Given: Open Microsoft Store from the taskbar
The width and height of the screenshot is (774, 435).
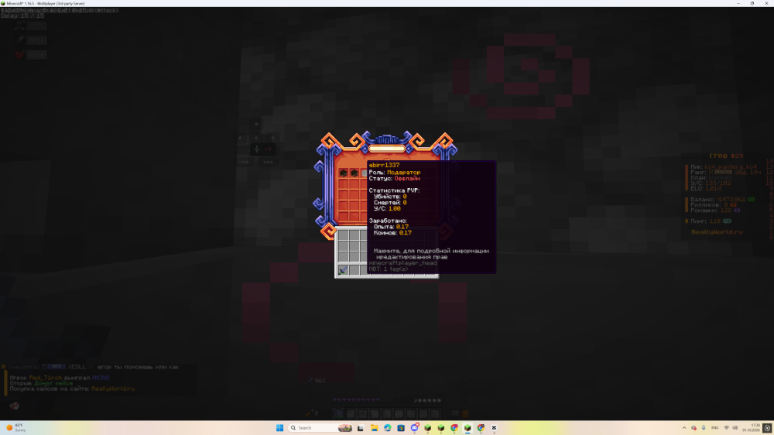Looking at the screenshot, I should [401, 427].
